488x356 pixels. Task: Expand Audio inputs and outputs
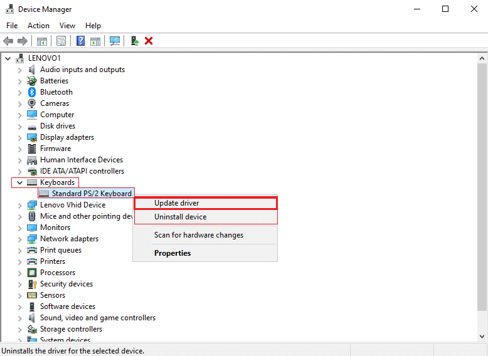click(x=19, y=70)
